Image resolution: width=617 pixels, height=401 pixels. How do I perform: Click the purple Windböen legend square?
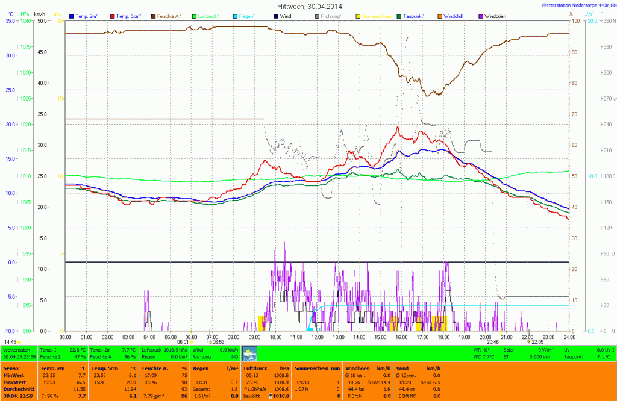481,16
